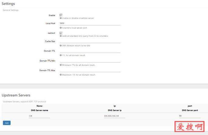Click the red watermark logo

point(190,126)
